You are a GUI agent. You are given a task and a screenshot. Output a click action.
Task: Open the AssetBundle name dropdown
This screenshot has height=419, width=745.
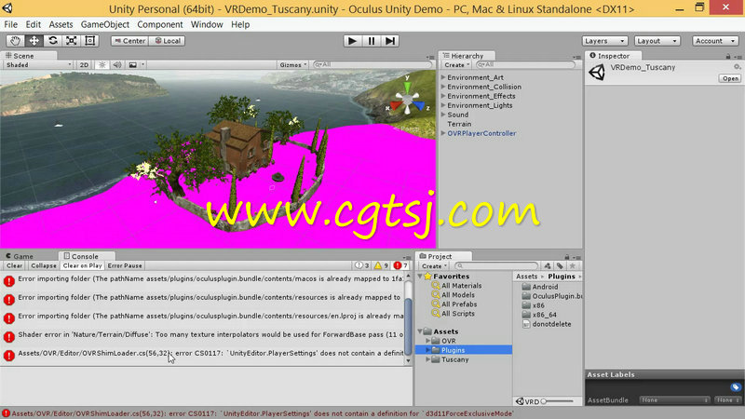pyautogui.click(x=674, y=400)
